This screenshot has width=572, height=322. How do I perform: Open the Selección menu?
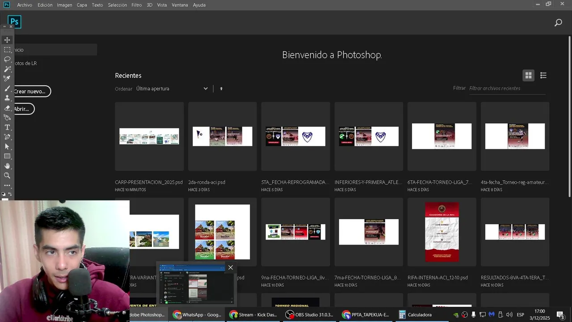tap(118, 5)
